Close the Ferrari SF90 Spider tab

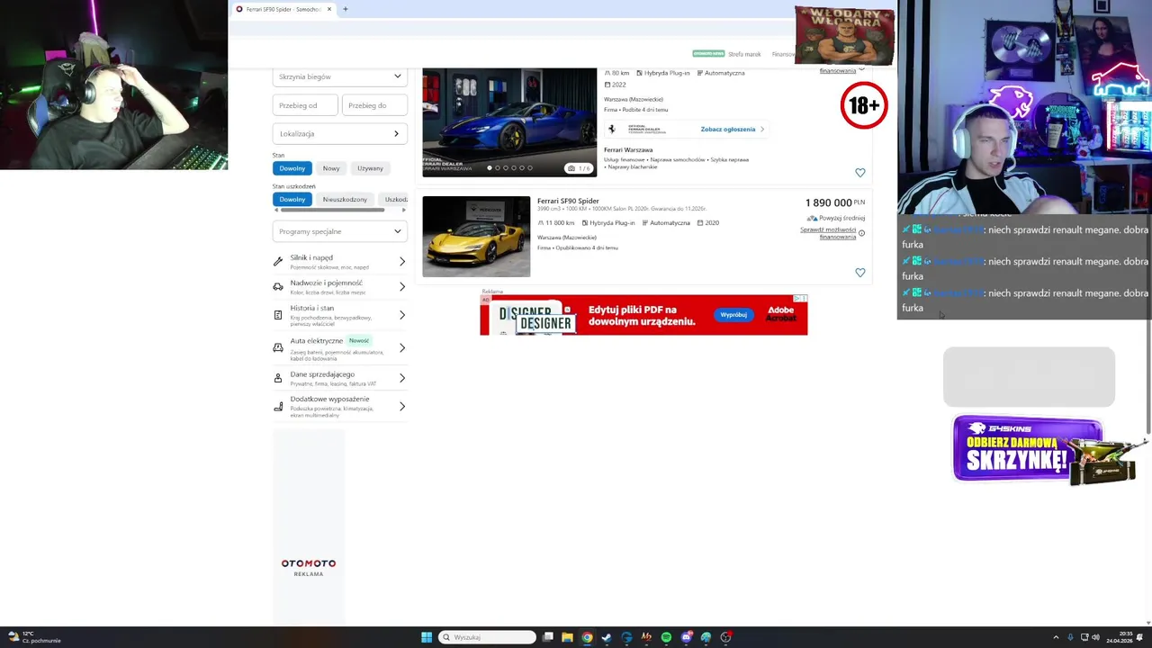(x=329, y=9)
